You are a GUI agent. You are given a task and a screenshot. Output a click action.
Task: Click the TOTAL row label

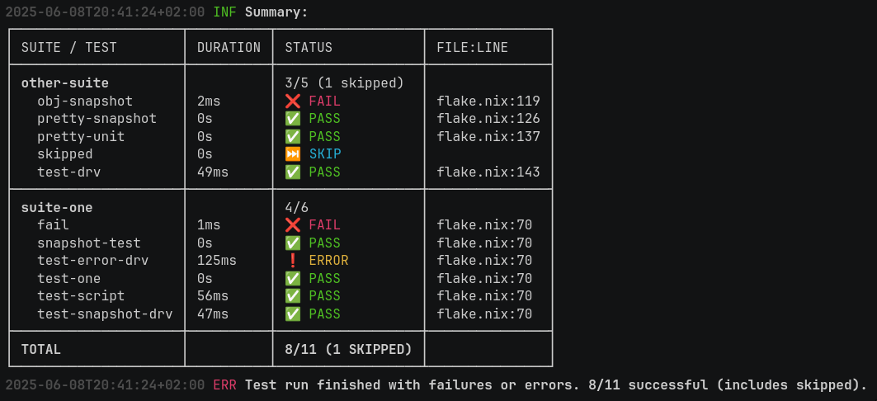click(x=41, y=350)
